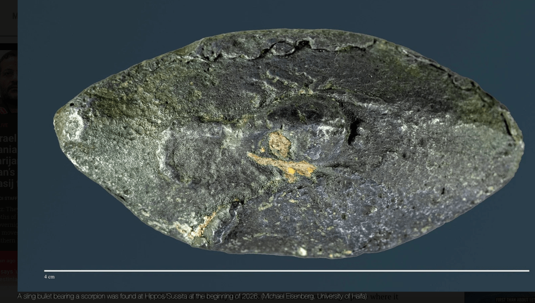The image size is (535, 303).
Task: Open the dimmed "says" headline at bottom left
Action: tap(8, 271)
